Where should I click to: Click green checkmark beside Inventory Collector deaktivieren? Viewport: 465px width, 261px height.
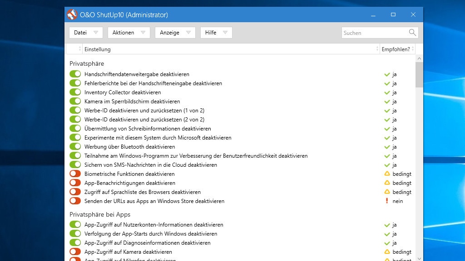387,92
